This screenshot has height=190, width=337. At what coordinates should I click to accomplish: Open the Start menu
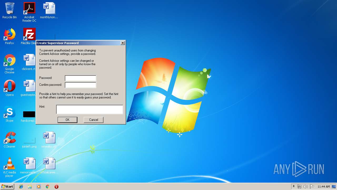[x=7, y=187]
